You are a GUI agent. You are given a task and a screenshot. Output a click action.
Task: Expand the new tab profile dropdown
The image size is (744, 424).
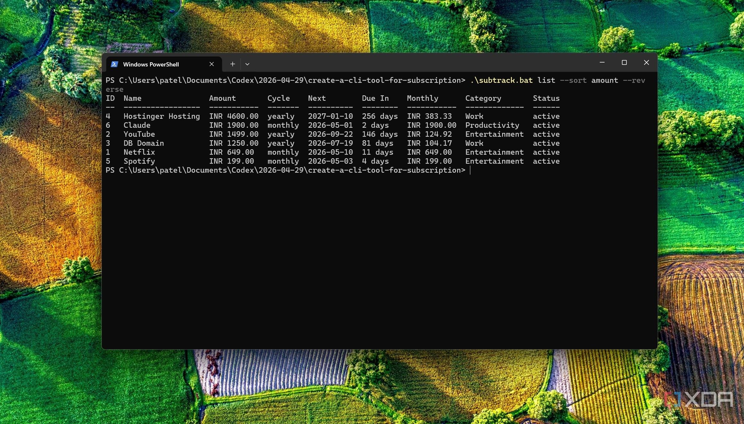(247, 64)
